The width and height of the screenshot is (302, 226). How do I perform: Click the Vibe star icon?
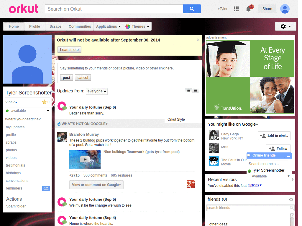pyautogui.click(x=44, y=102)
